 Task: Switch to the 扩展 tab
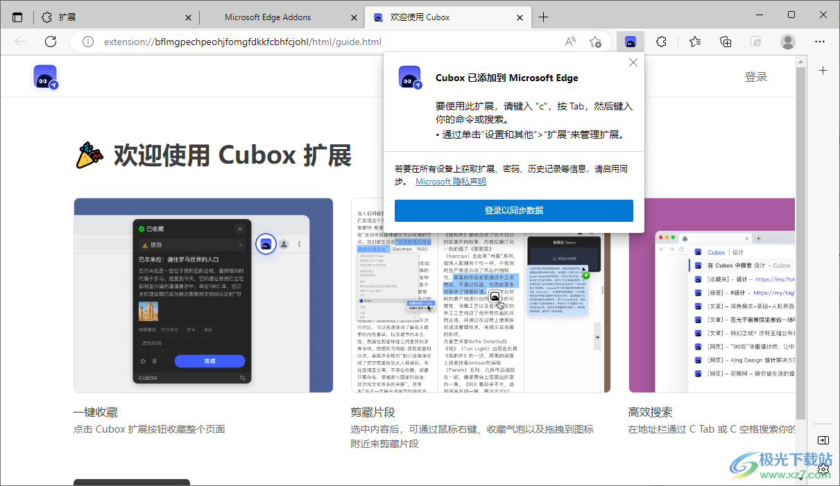pos(116,17)
